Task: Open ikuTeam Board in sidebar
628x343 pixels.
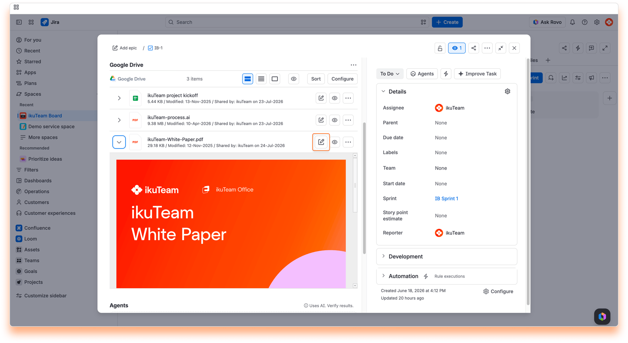Action: (x=45, y=116)
